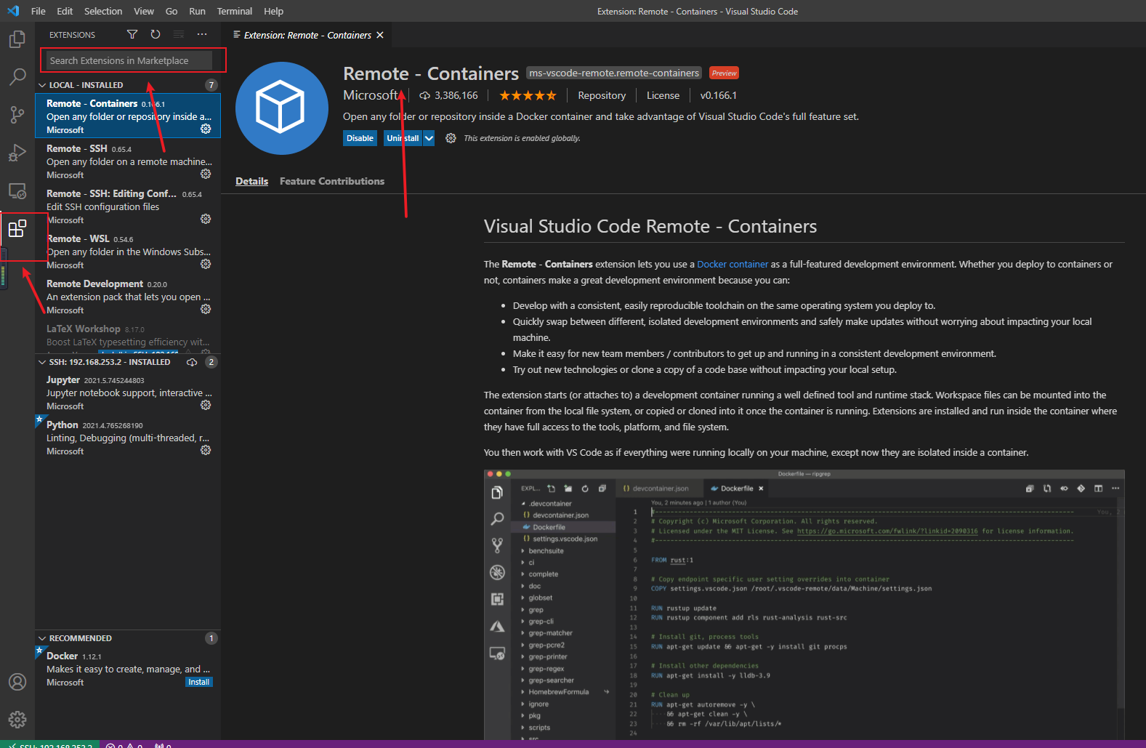Open the Run and Debug view

pos(17,153)
